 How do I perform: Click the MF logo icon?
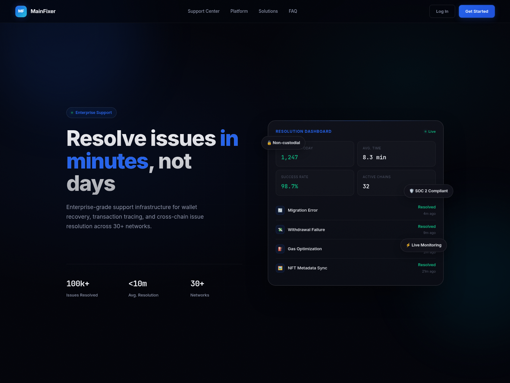click(x=21, y=11)
